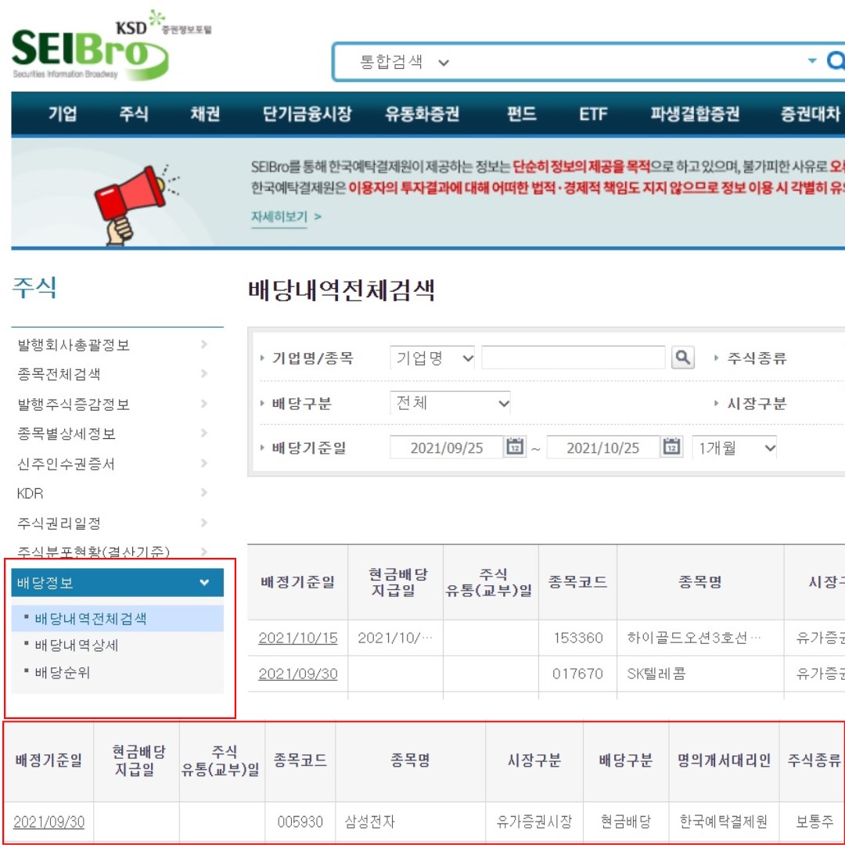Click the 한국예탁결제원 cell
845x845 pixels.
723,822
